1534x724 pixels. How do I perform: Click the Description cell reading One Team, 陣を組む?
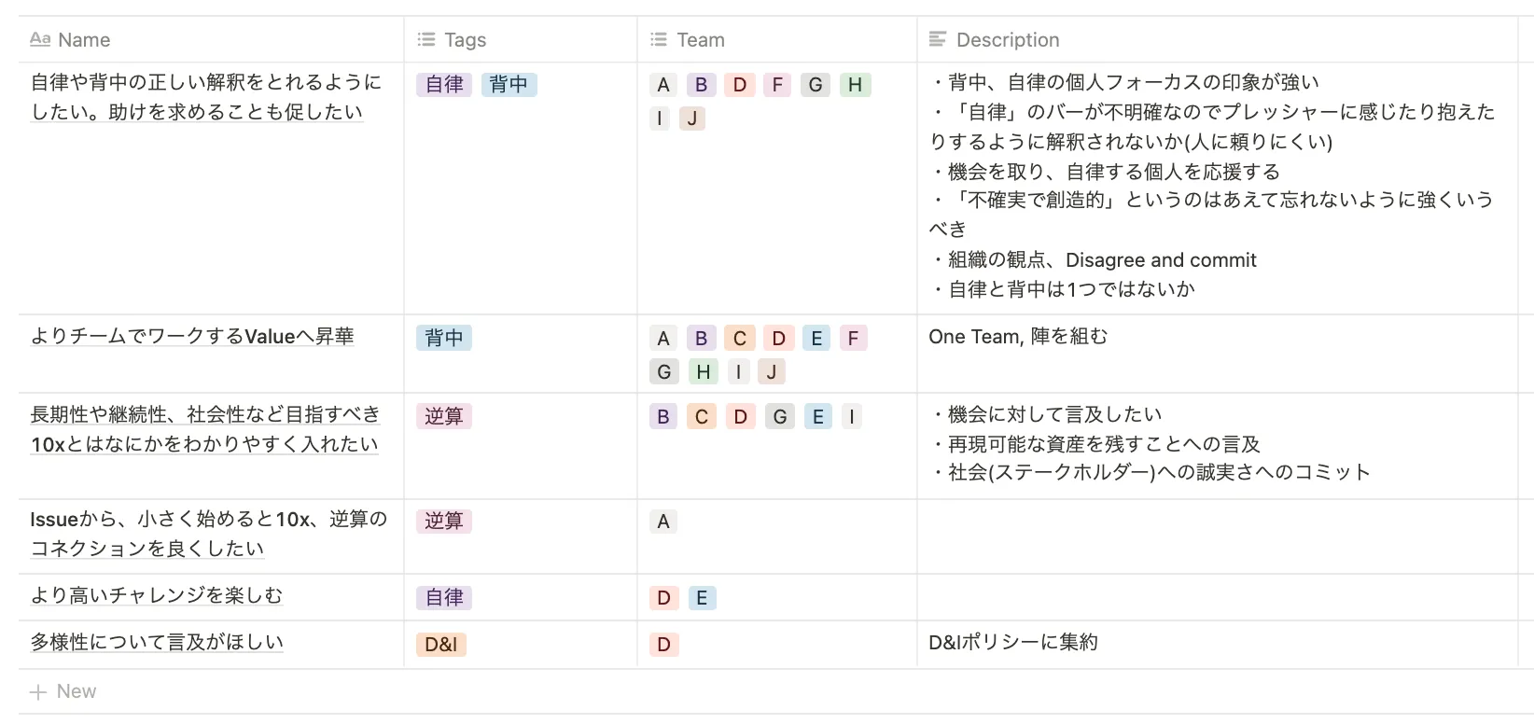(1018, 337)
